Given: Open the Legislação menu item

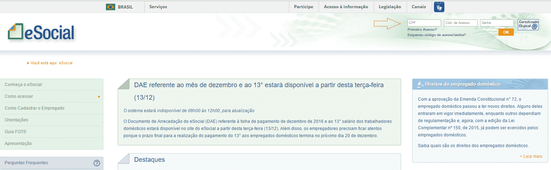Looking at the screenshot, I should (390, 7).
